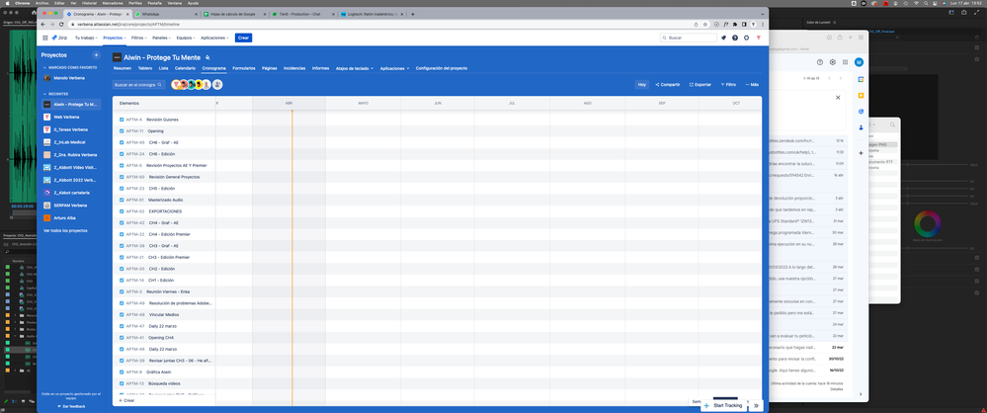The image size is (987, 413).
Task: Open Google Keep side panel icon in Gmail
Action: coord(861,95)
